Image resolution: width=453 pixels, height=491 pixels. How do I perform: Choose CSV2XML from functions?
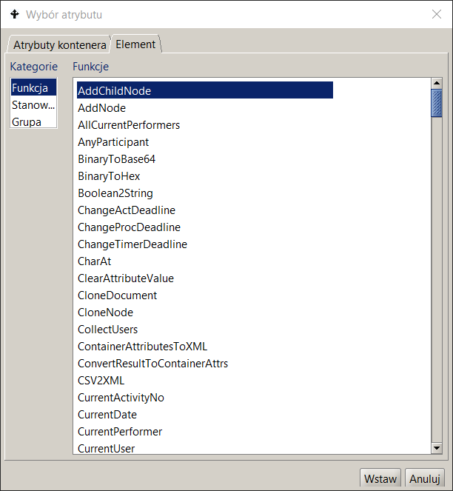[99, 381]
